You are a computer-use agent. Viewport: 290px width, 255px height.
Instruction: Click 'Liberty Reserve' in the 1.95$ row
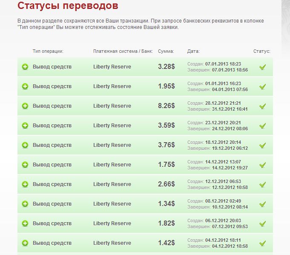tap(112, 86)
